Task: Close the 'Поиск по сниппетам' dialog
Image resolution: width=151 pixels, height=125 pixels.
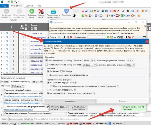Action: [x=147, y=42]
